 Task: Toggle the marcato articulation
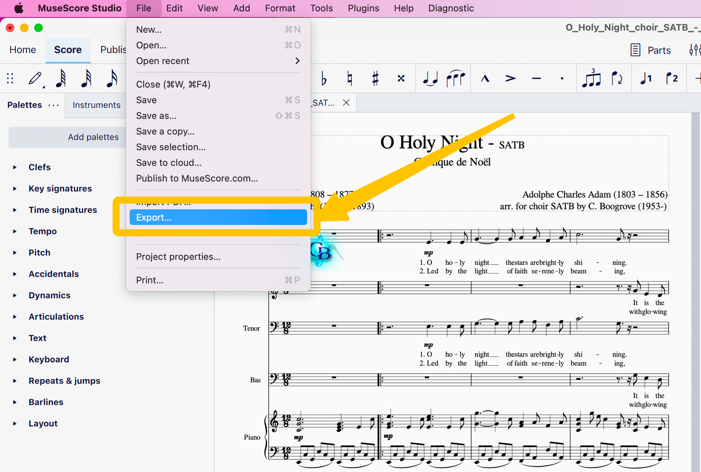[x=485, y=78]
